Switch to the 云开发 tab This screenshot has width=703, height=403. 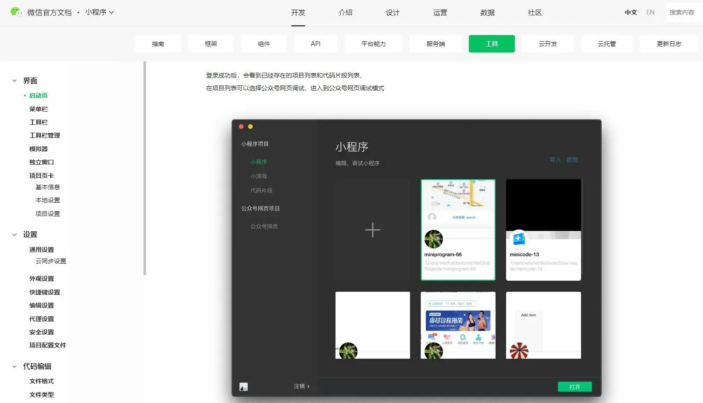(547, 44)
